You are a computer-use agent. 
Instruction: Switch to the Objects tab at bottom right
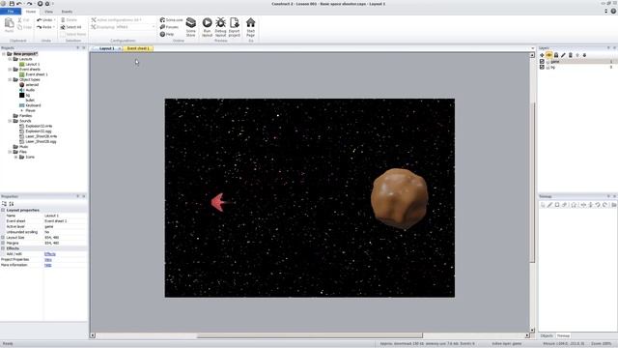pos(547,335)
